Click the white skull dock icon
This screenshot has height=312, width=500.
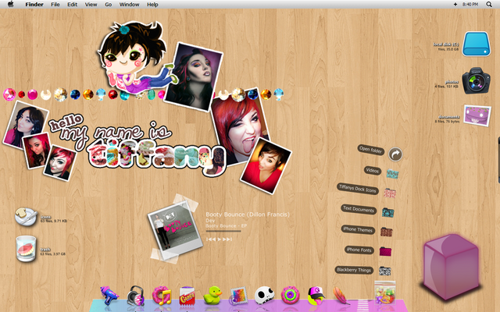[264, 295]
